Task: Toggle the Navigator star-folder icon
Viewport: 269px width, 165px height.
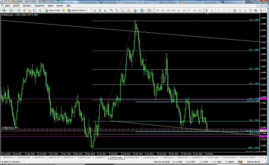Action: point(29,10)
